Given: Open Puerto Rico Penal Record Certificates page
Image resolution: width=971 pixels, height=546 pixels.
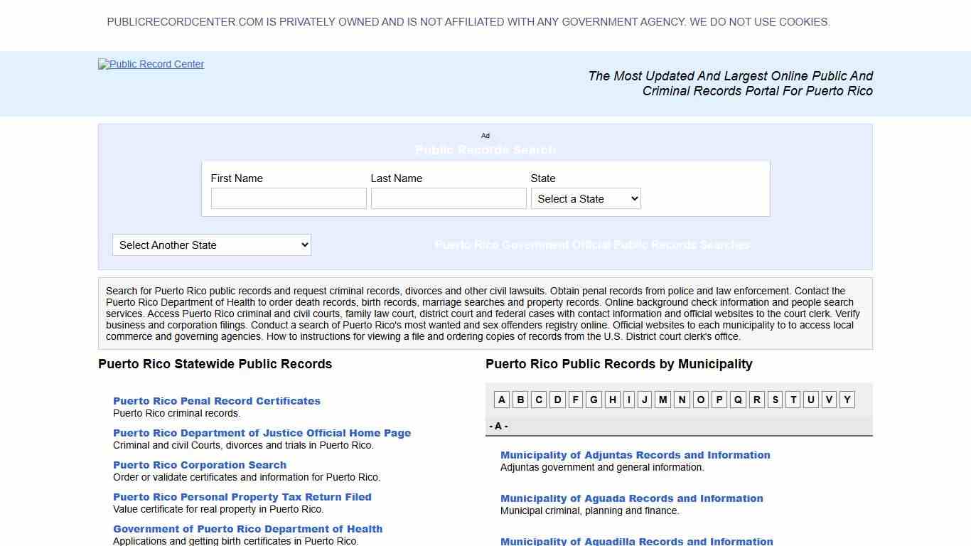Looking at the screenshot, I should pos(216,400).
